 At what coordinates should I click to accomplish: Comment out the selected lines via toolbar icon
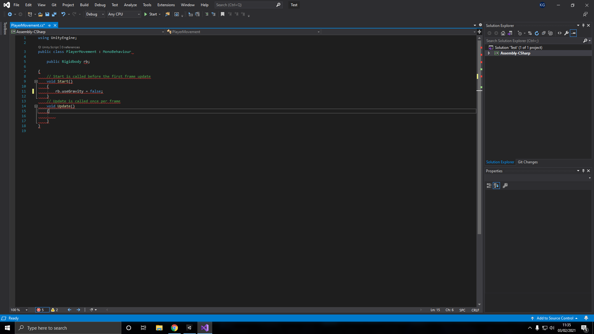coord(207,14)
